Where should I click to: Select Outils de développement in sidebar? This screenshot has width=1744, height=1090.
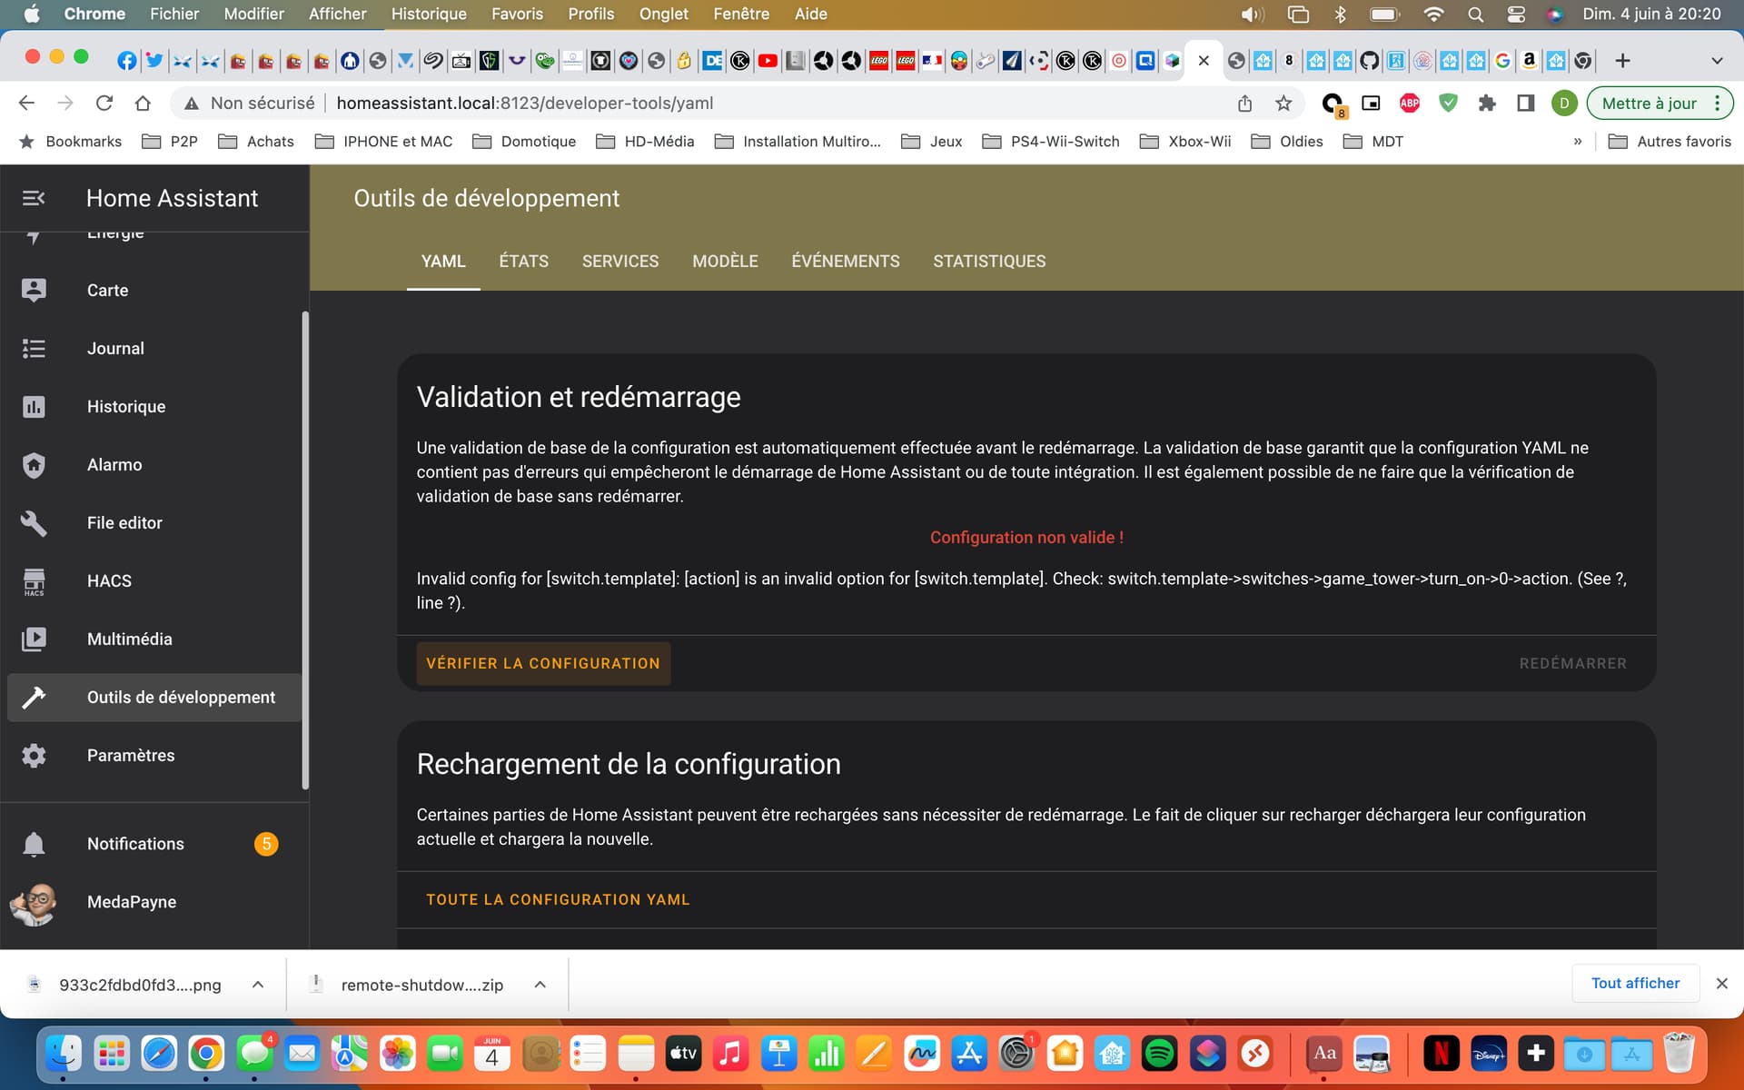154,698
